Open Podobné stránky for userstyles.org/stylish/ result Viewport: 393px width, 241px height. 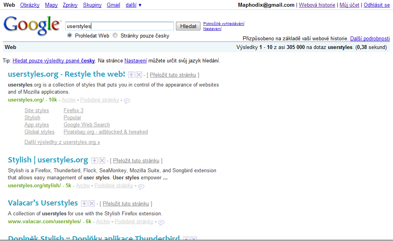point(114,185)
